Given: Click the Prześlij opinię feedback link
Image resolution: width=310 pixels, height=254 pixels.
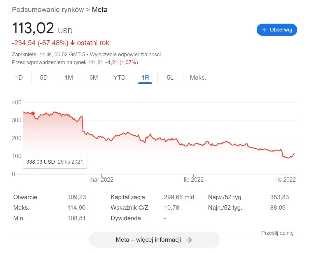Looking at the screenshot, I should click(277, 233).
